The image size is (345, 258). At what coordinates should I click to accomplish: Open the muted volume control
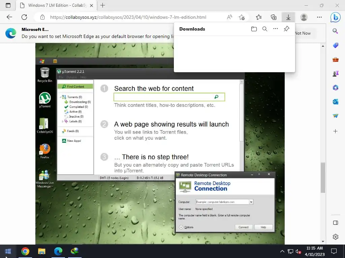click(x=298, y=251)
